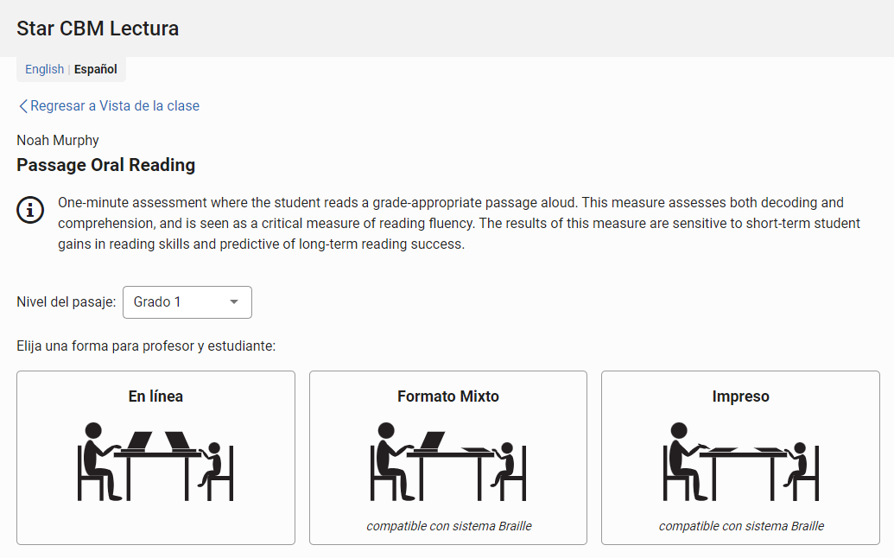
Task: Select the Grado 1 combo box
Action: pos(187,302)
